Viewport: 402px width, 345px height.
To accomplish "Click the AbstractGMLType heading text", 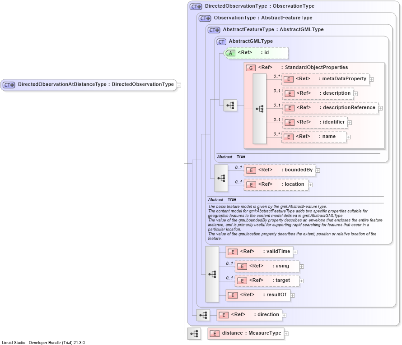I will 251,41.
